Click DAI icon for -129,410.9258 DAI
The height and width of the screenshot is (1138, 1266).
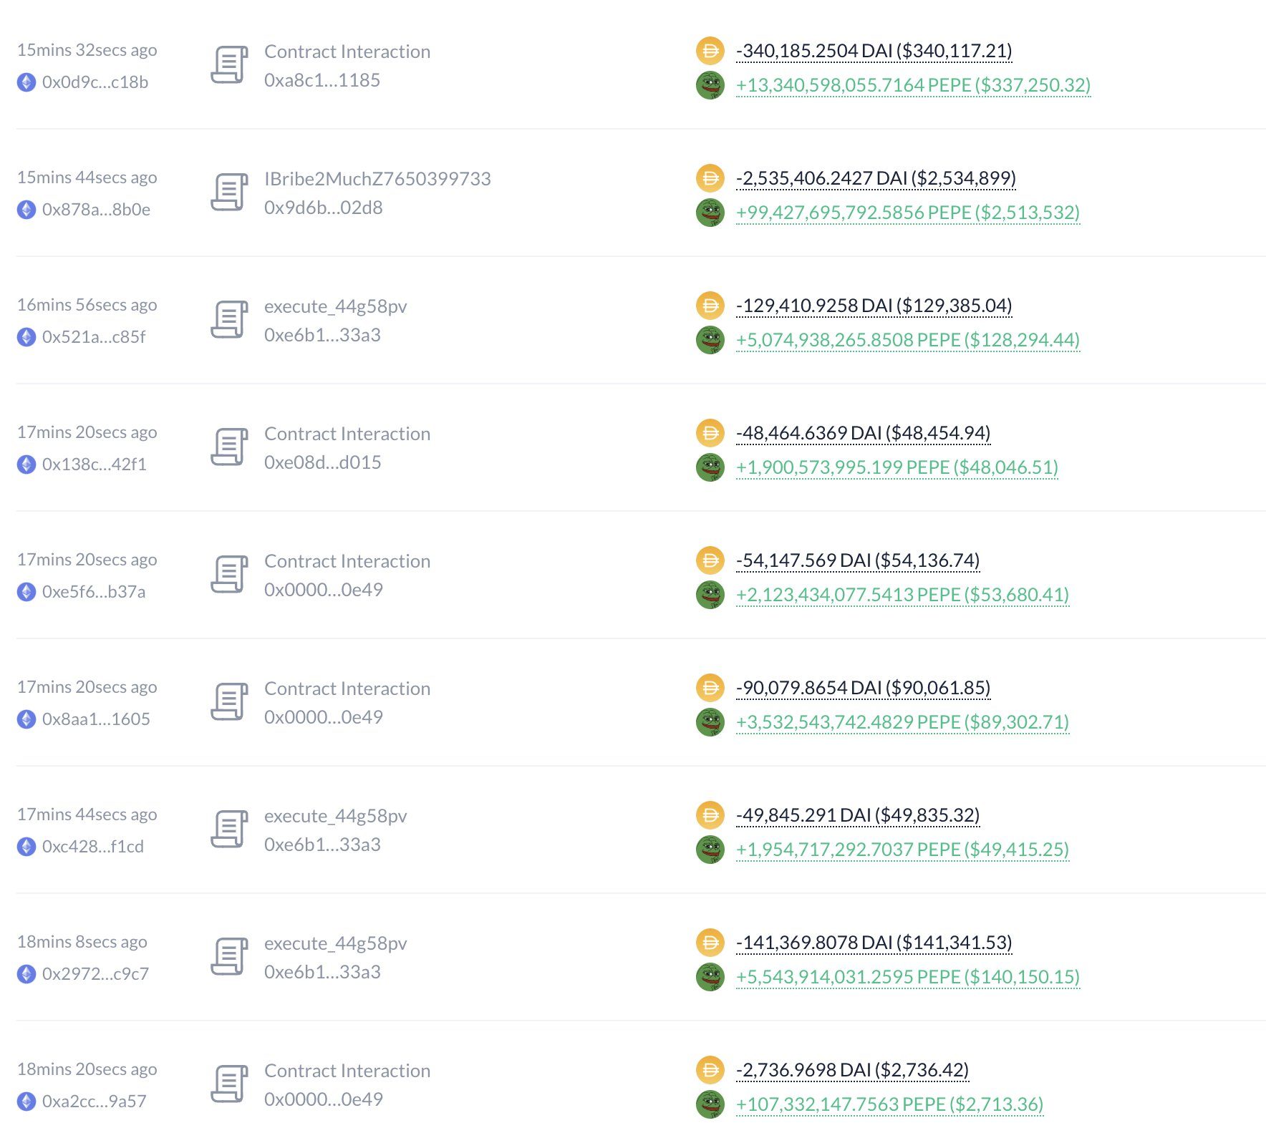click(x=710, y=306)
